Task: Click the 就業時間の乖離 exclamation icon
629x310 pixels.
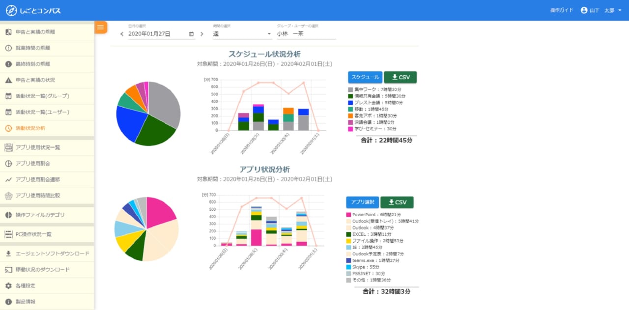Action: (x=8, y=48)
